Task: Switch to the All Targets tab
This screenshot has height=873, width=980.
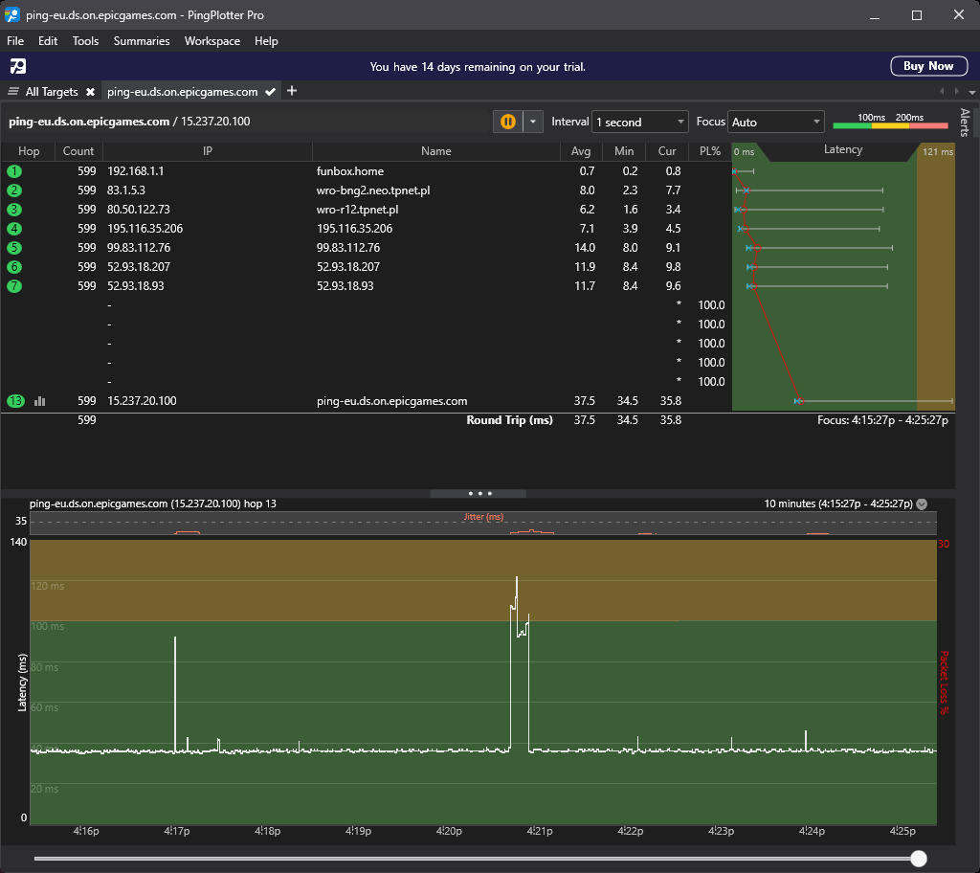Action: (52, 92)
